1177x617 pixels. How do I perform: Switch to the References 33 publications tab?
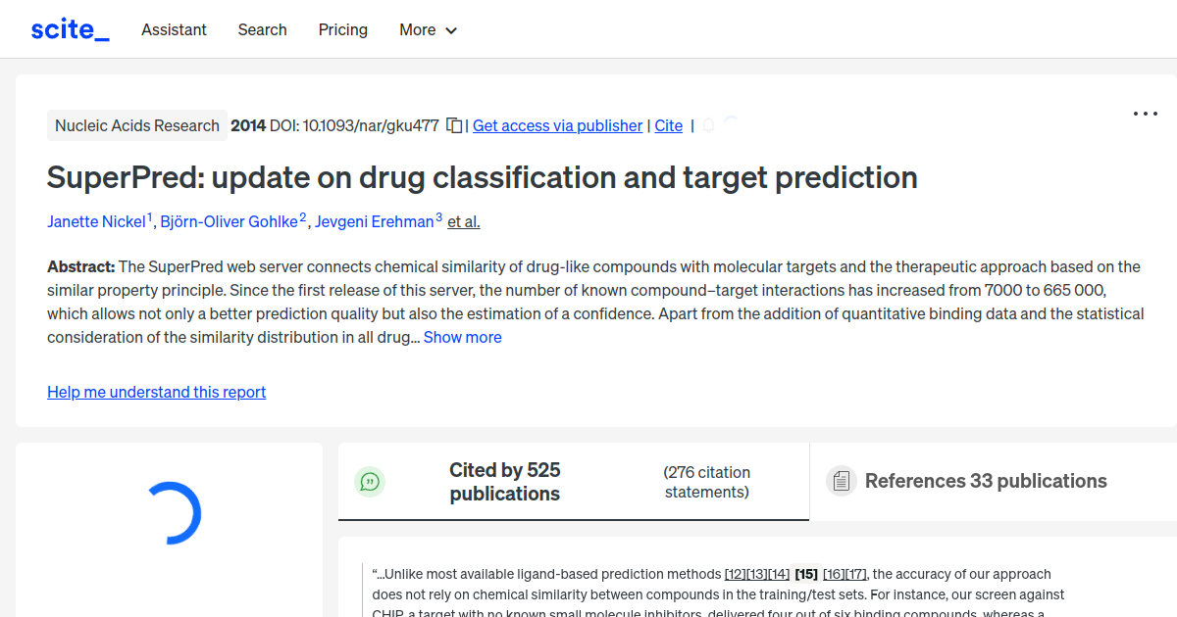(x=986, y=481)
